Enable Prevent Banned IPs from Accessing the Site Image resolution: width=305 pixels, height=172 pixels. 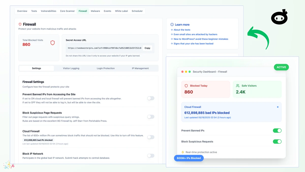(x=151, y=98)
